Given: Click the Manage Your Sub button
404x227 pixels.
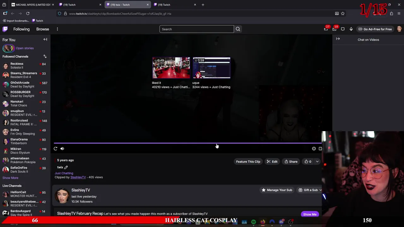Looking at the screenshot, I should pyautogui.click(x=277, y=190).
